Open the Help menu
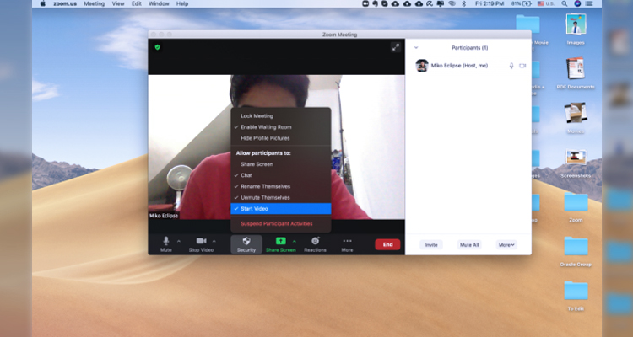 182,3
